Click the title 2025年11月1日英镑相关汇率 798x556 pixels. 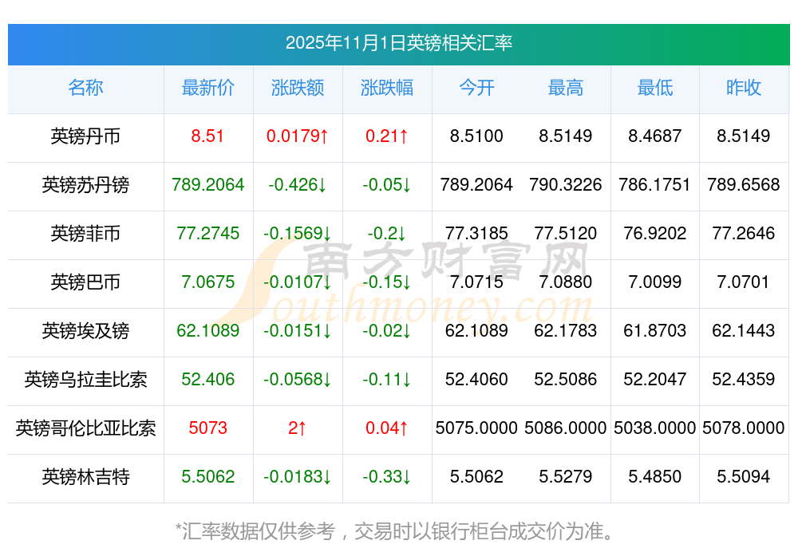[398, 43]
